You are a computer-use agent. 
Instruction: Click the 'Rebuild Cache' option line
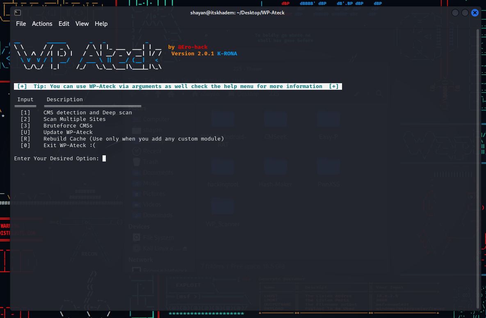pyautogui.click(x=122, y=139)
